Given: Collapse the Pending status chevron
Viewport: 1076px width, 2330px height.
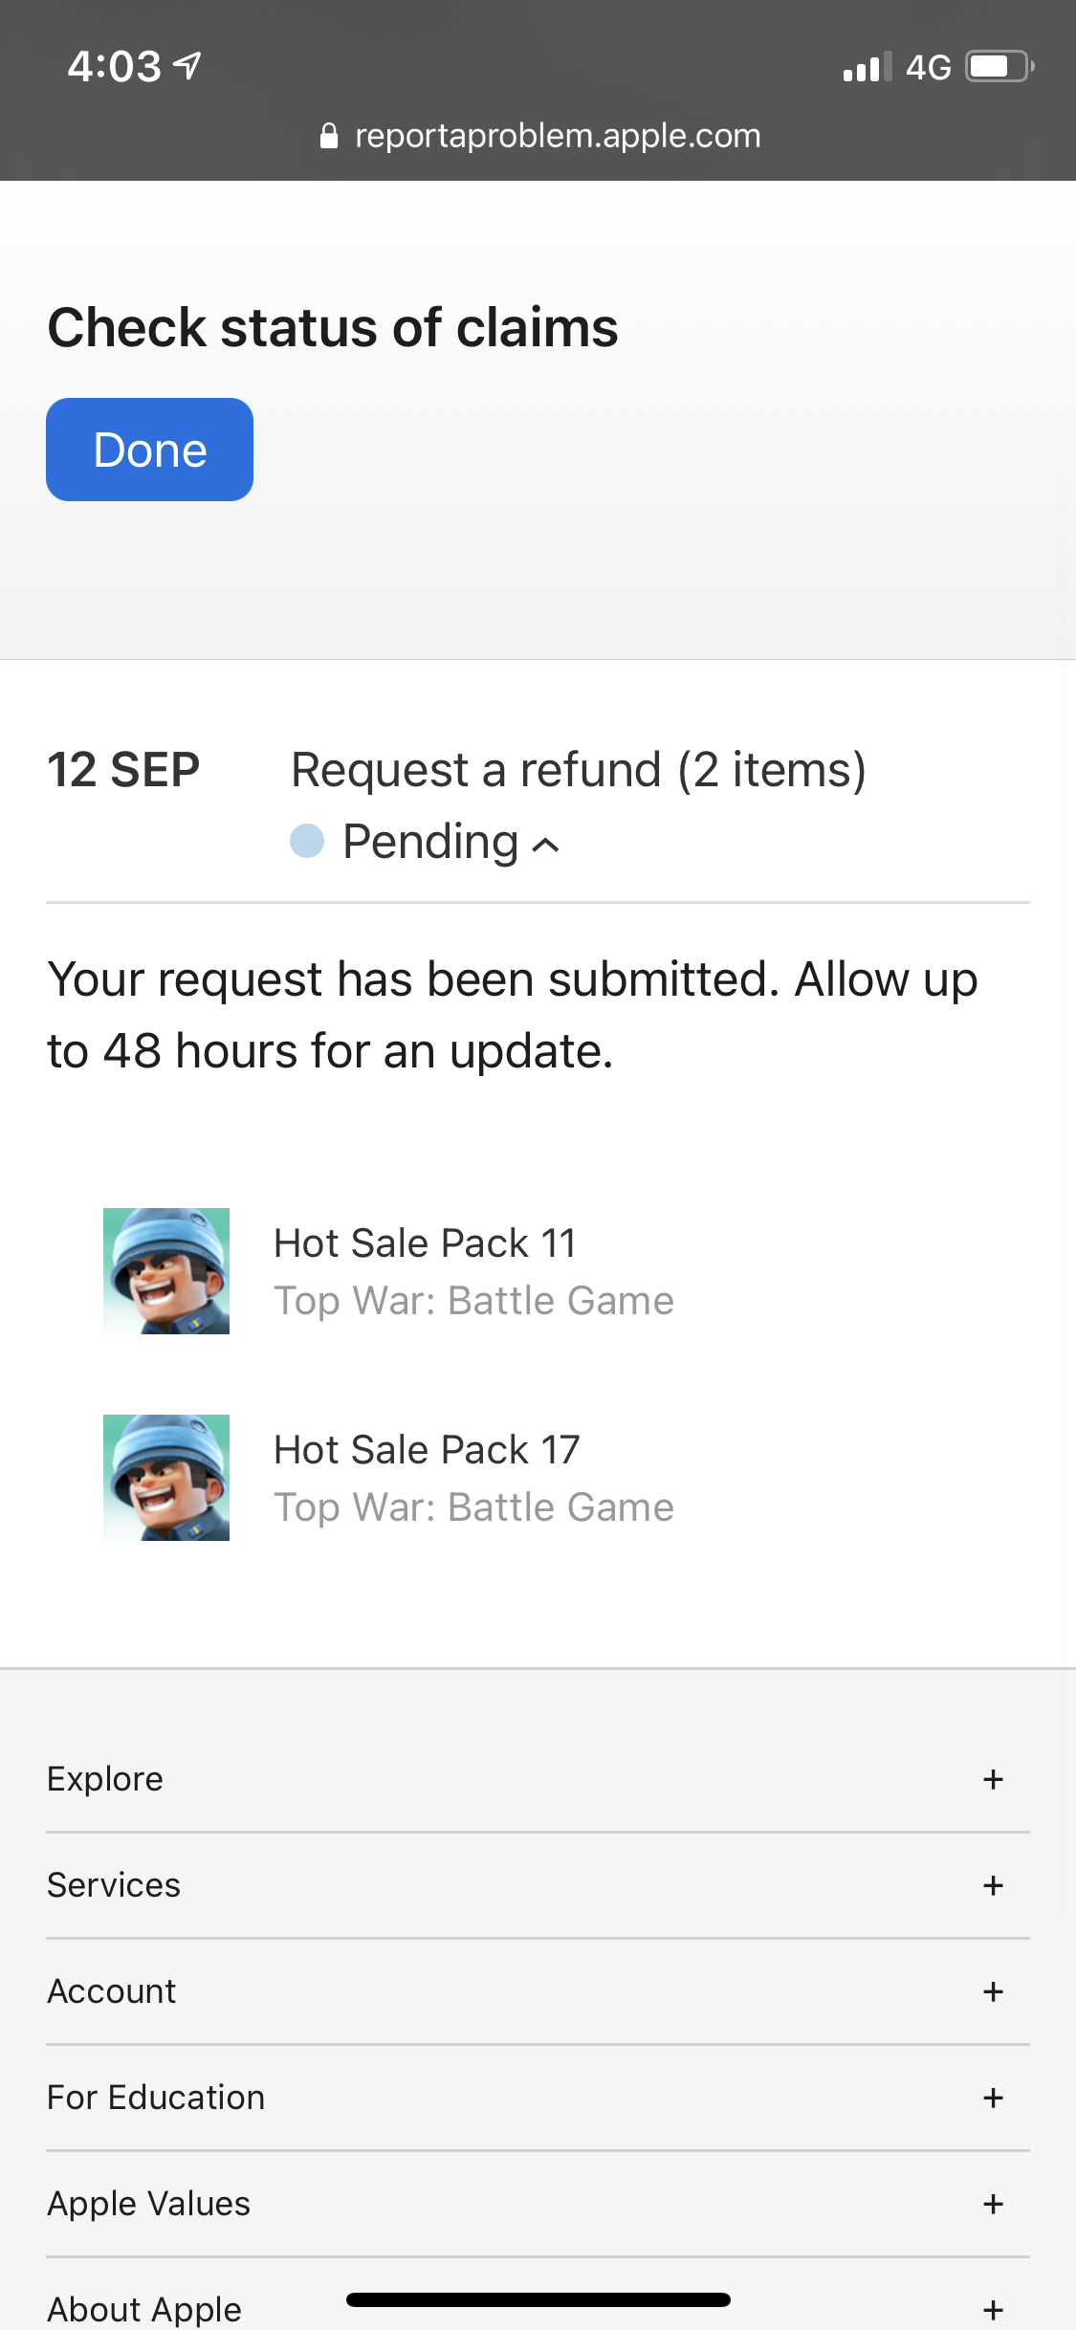Looking at the screenshot, I should point(546,844).
